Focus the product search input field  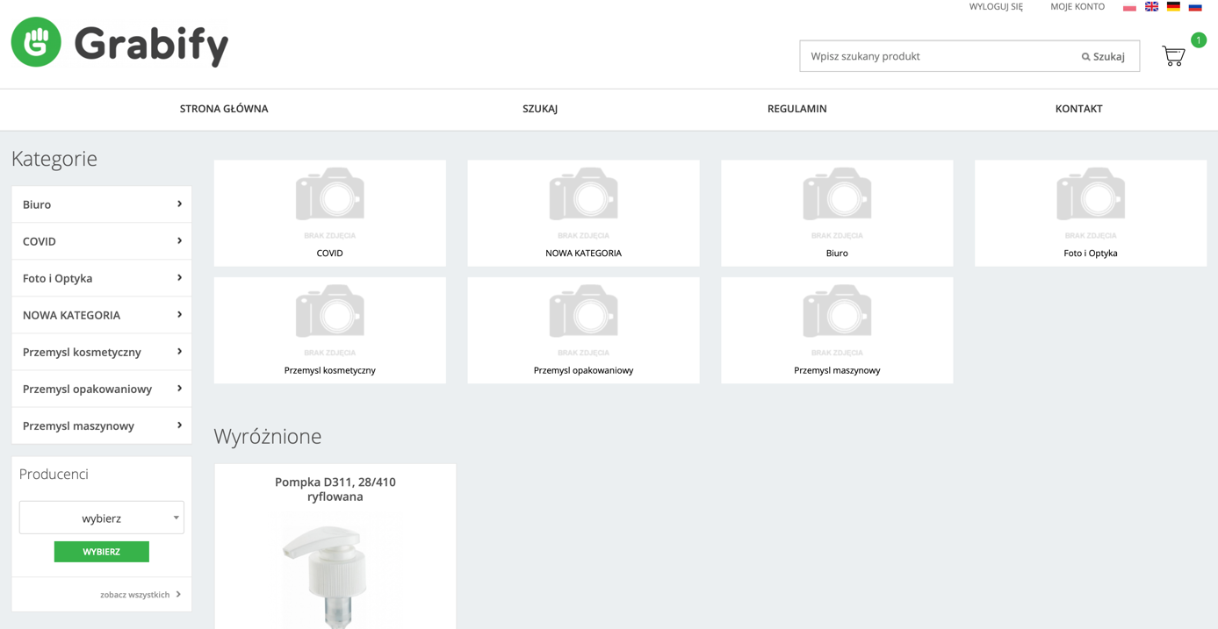(935, 56)
